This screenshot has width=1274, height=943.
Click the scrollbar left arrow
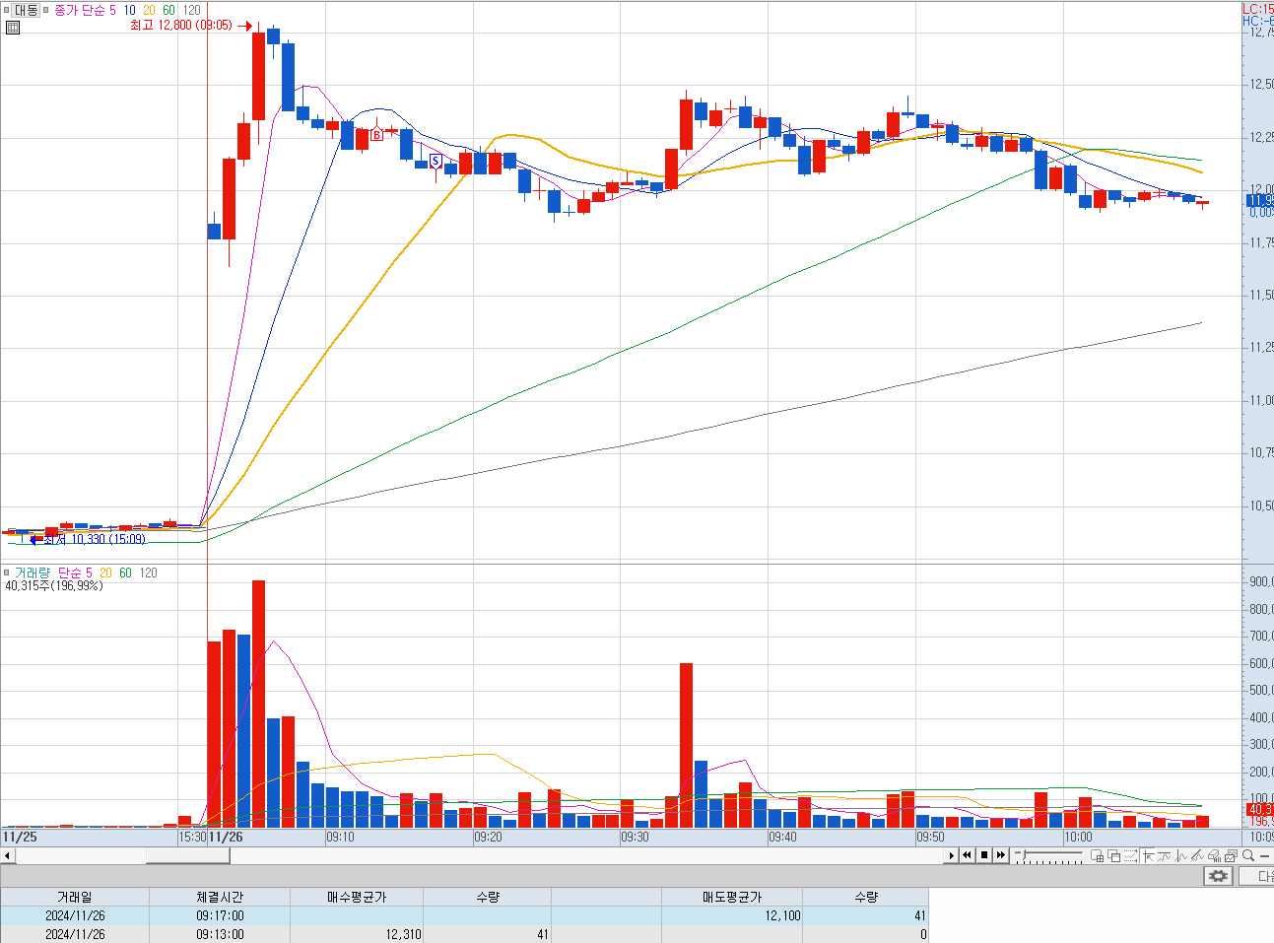pyautogui.click(x=8, y=856)
